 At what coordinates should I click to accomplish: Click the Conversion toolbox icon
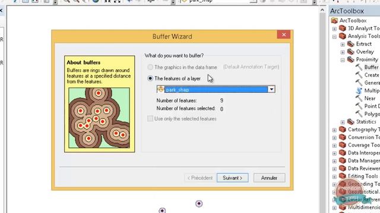(343, 137)
